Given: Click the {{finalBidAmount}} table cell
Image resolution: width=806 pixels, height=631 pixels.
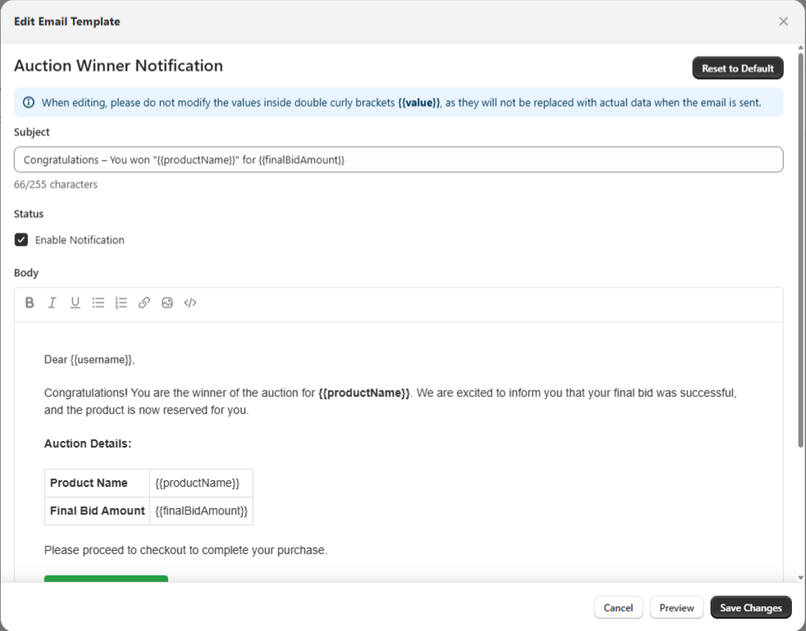Looking at the screenshot, I should (x=201, y=511).
